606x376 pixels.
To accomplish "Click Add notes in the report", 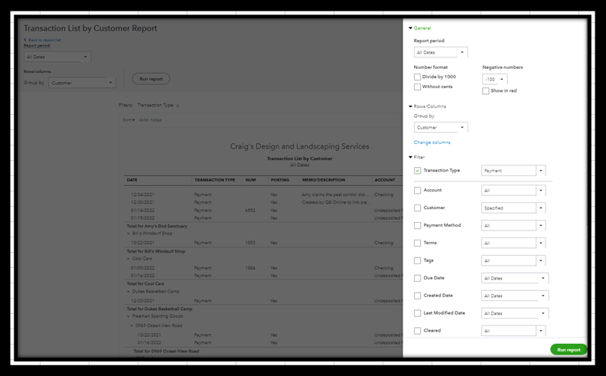I will pos(150,120).
